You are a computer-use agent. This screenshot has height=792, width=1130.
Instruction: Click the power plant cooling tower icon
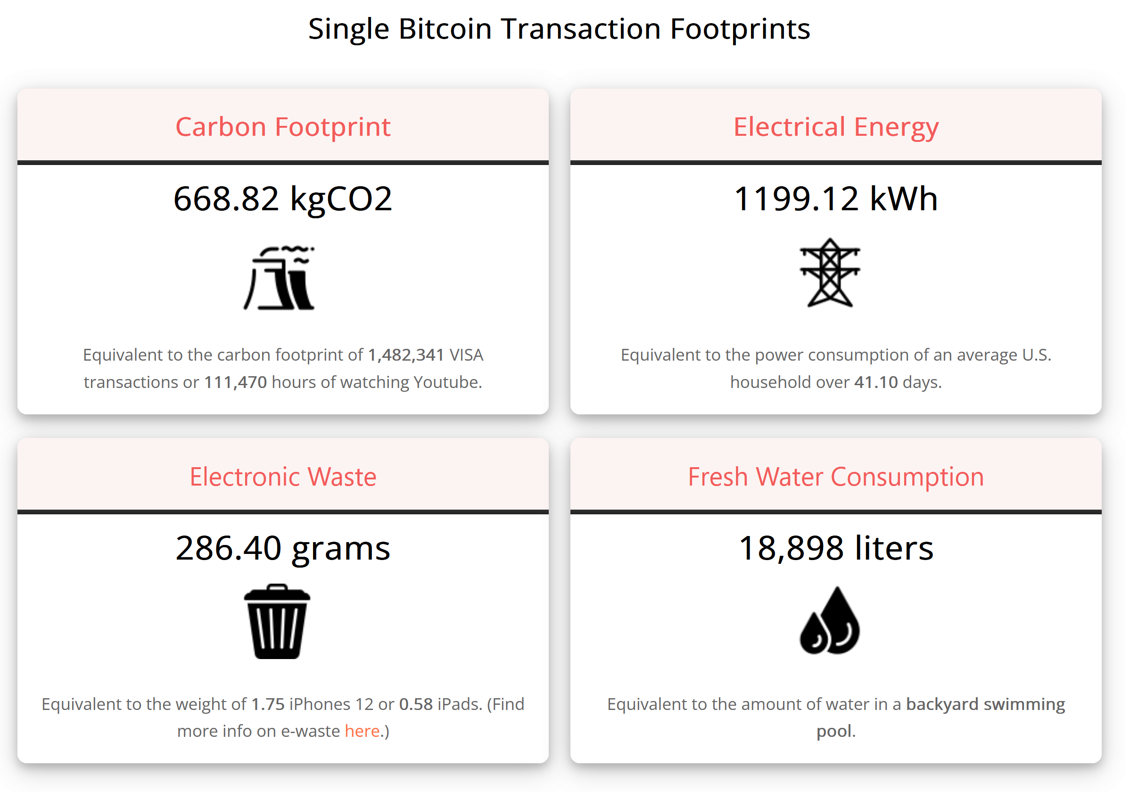280,279
